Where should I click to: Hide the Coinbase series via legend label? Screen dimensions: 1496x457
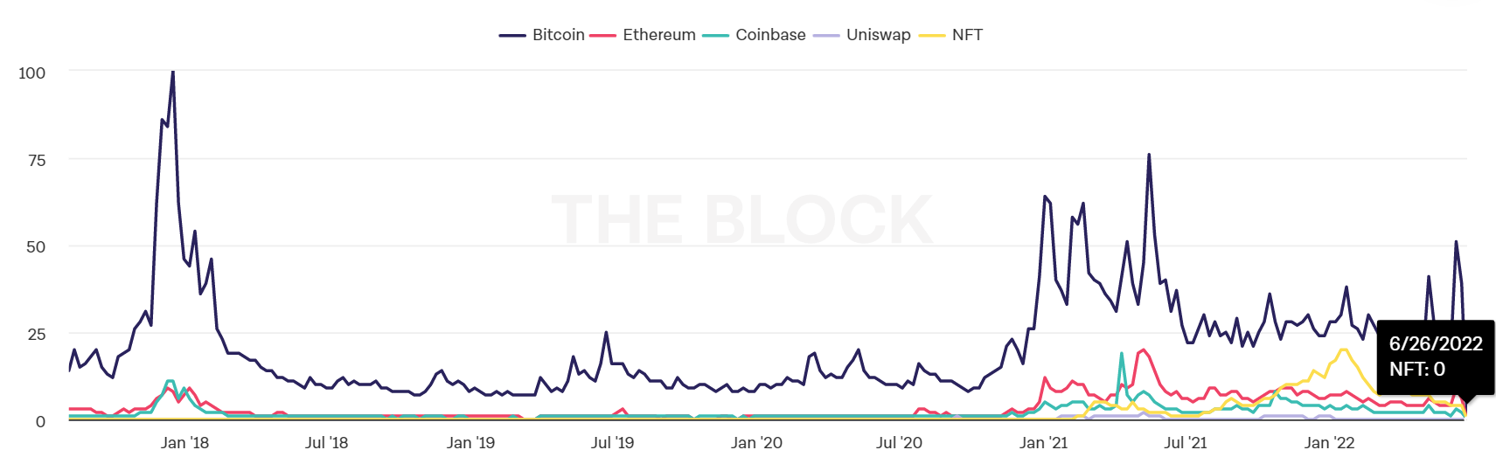click(x=770, y=35)
